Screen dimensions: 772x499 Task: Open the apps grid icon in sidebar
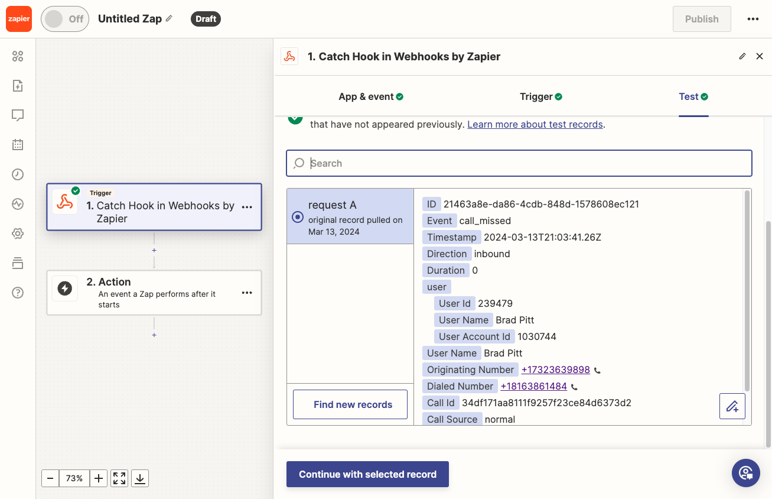point(18,56)
